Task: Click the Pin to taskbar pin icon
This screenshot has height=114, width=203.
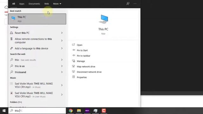Action: point(74,55)
